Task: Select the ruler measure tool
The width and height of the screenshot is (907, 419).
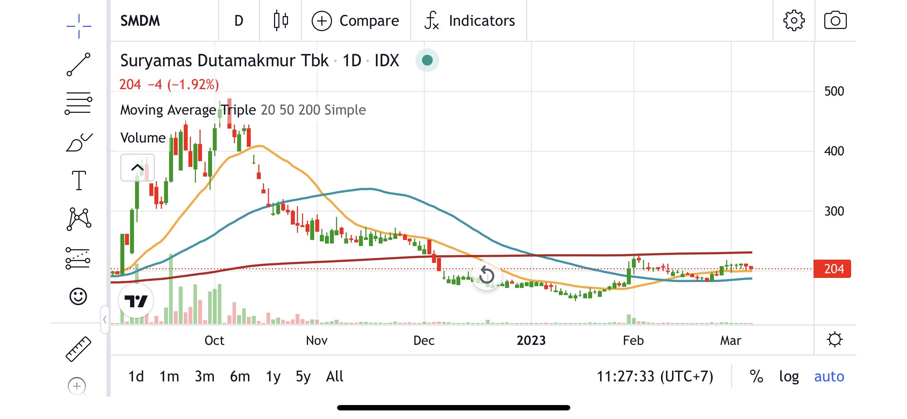Action: pyautogui.click(x=78, y=349)
